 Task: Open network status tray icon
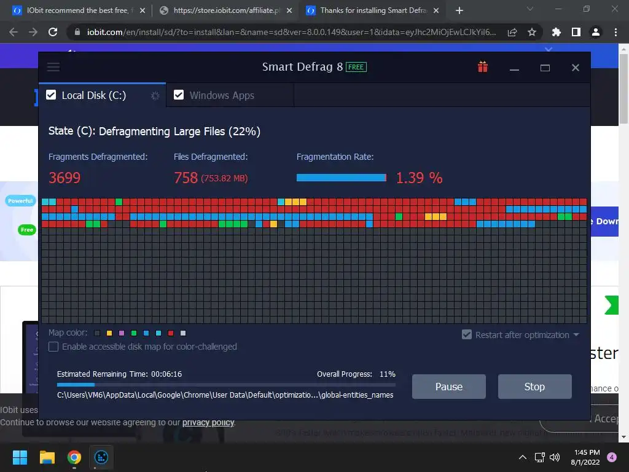point(539,457)
